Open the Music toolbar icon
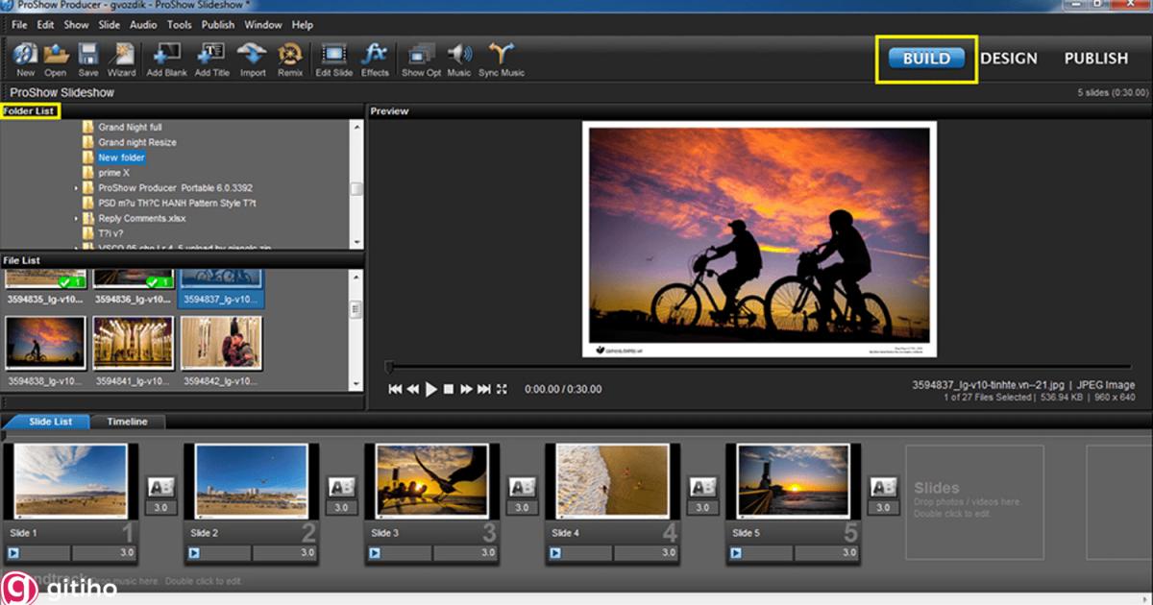 tap(459, 56)
